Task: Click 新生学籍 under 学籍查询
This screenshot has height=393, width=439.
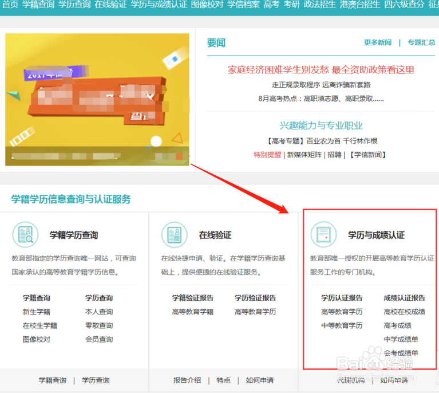Action: (37, 312)
